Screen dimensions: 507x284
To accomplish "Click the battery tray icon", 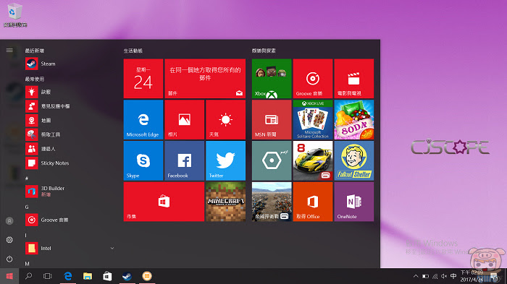I will click(426, 276).
